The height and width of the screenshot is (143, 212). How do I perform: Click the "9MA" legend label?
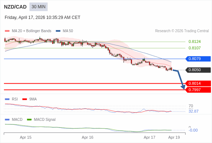click(x=33, y=99)
